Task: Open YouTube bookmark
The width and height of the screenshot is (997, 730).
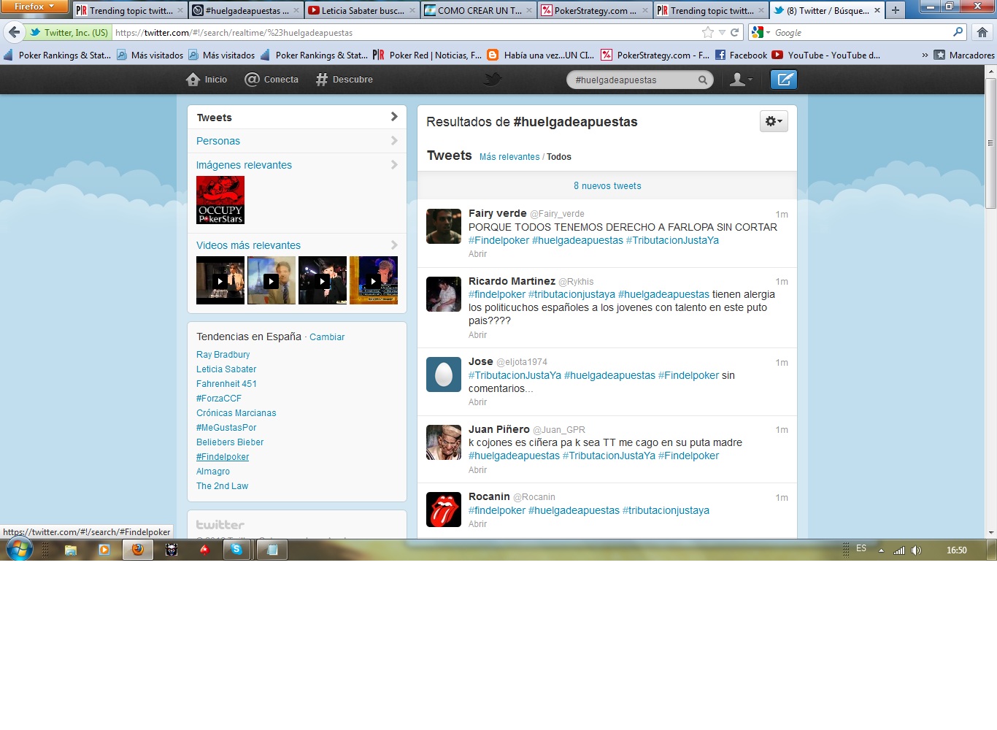Action: (x=826, y=55)
